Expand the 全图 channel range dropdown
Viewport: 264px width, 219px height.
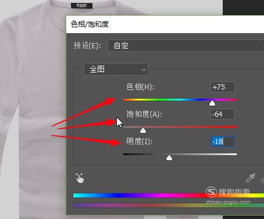(116, 69)
